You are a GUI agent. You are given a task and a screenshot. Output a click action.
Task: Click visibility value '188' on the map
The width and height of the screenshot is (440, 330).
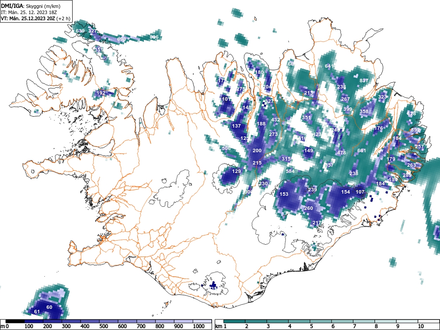pos(261,124)
